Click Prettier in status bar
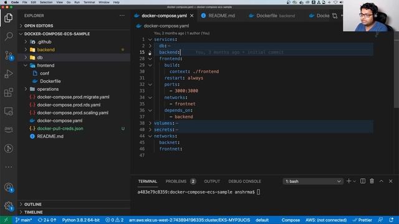 pyautogui.click(x=362, y=220)
